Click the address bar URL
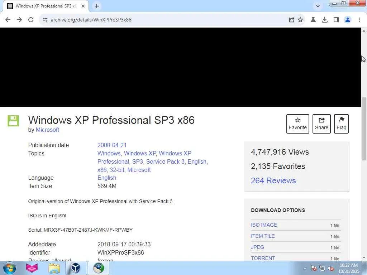This screenshot has height=275, width=367. (x=91, y=20)
